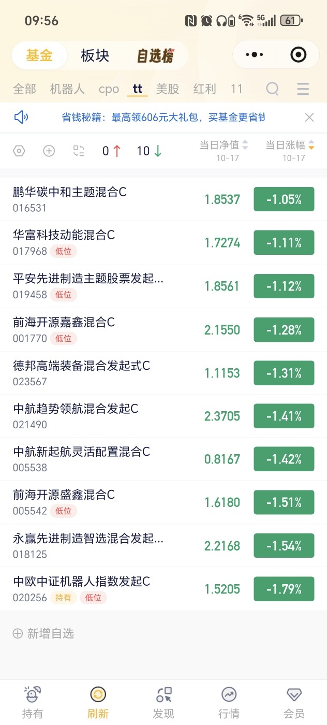Open fund 鹏华碳中和主题混合C row
This screenshot has height=725, width=327.
click(x=163, y=199)
